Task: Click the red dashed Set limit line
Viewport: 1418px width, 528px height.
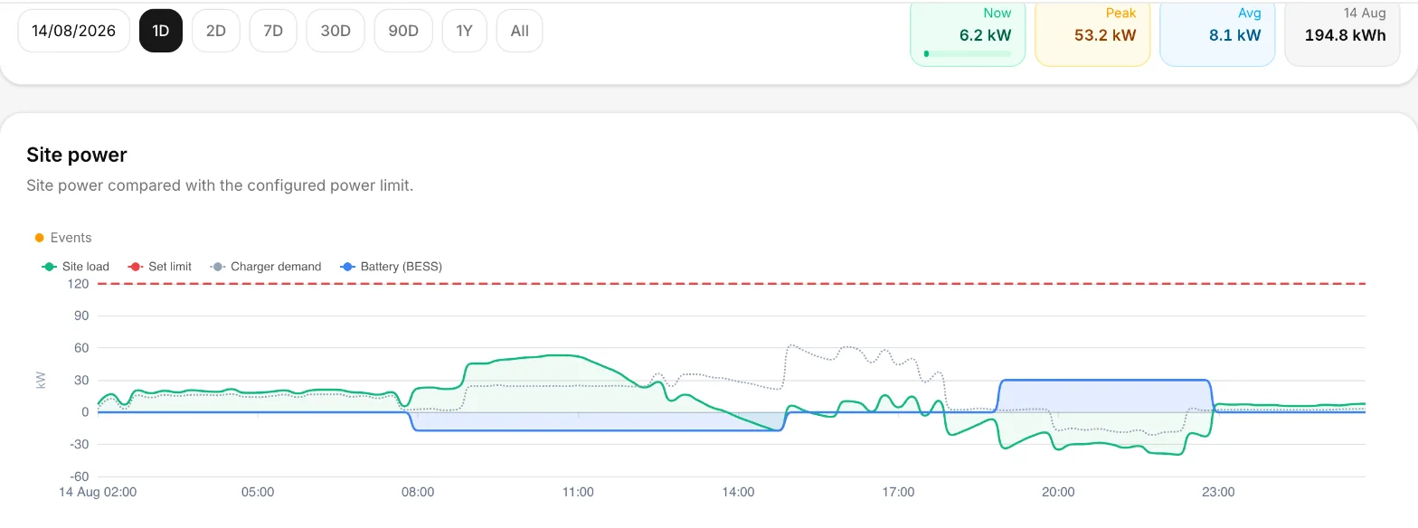Action: pos(732,284)
